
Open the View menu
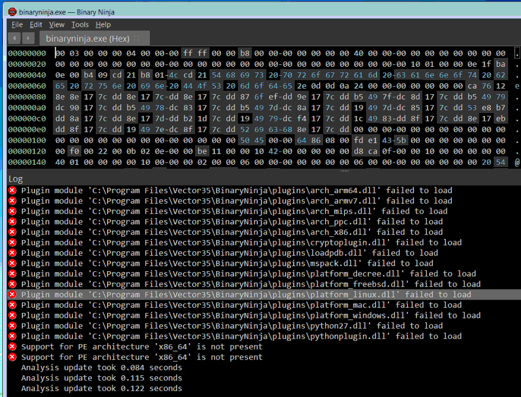(x=56, y=24)
